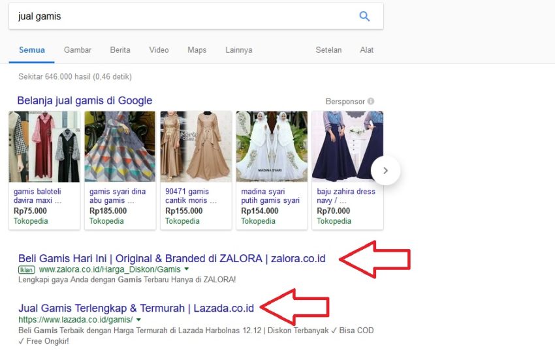
Task: Open 90471 gamis cantik moris product link
Action: click(x=191, y=196)
